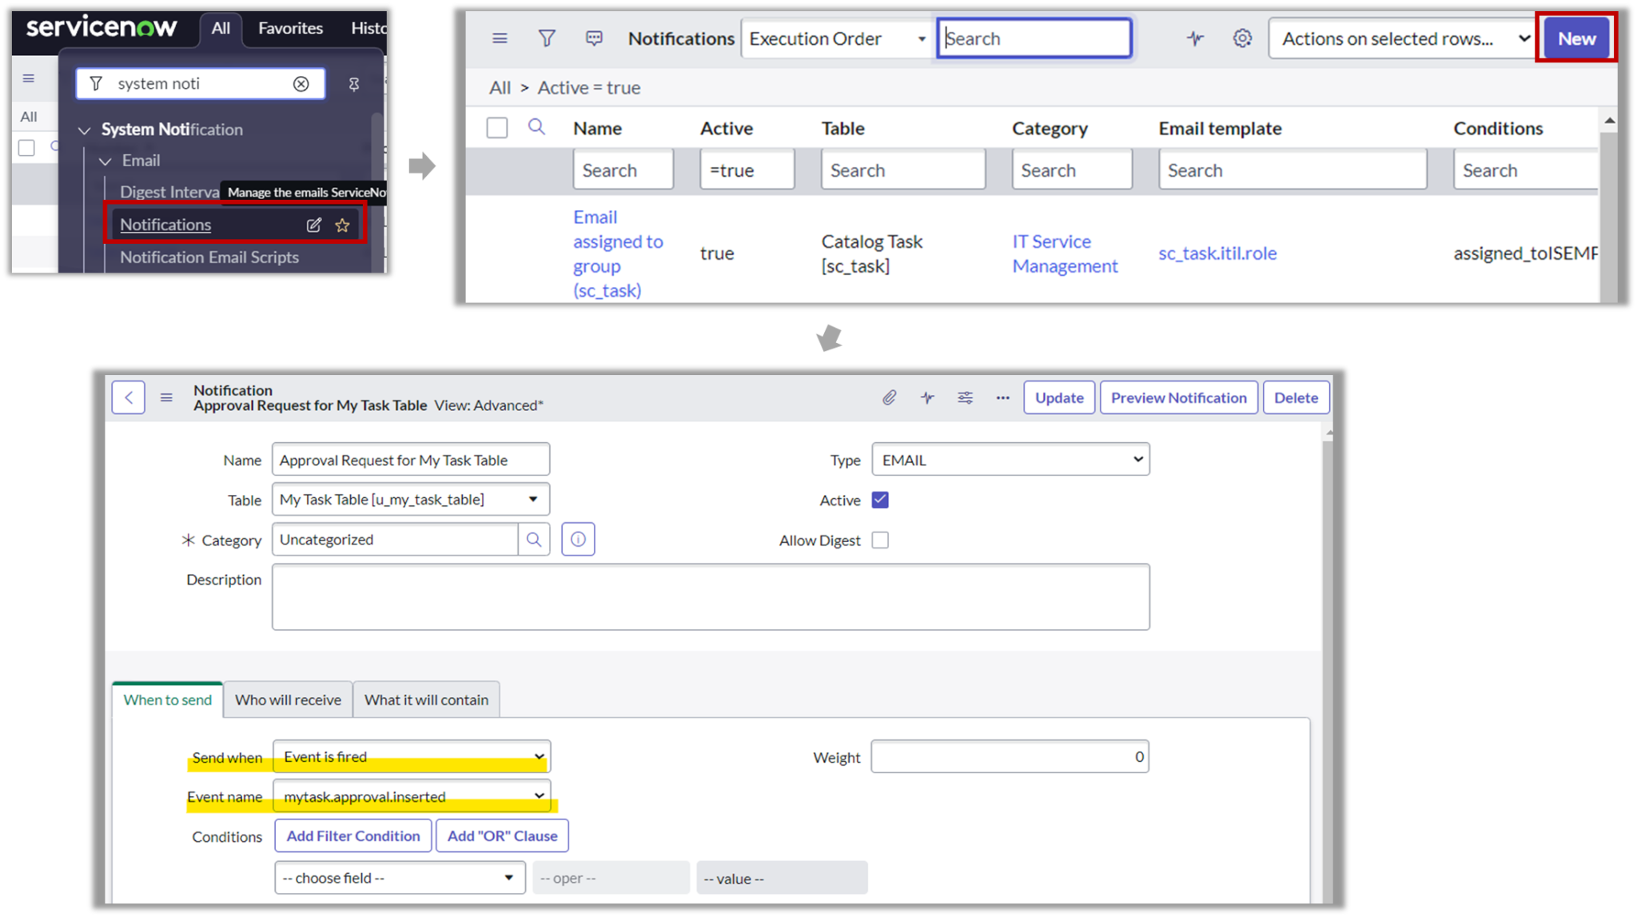The image size is (1637, 917).
Task: Click into the Weight input field
Action: [x=1009, y=756]
